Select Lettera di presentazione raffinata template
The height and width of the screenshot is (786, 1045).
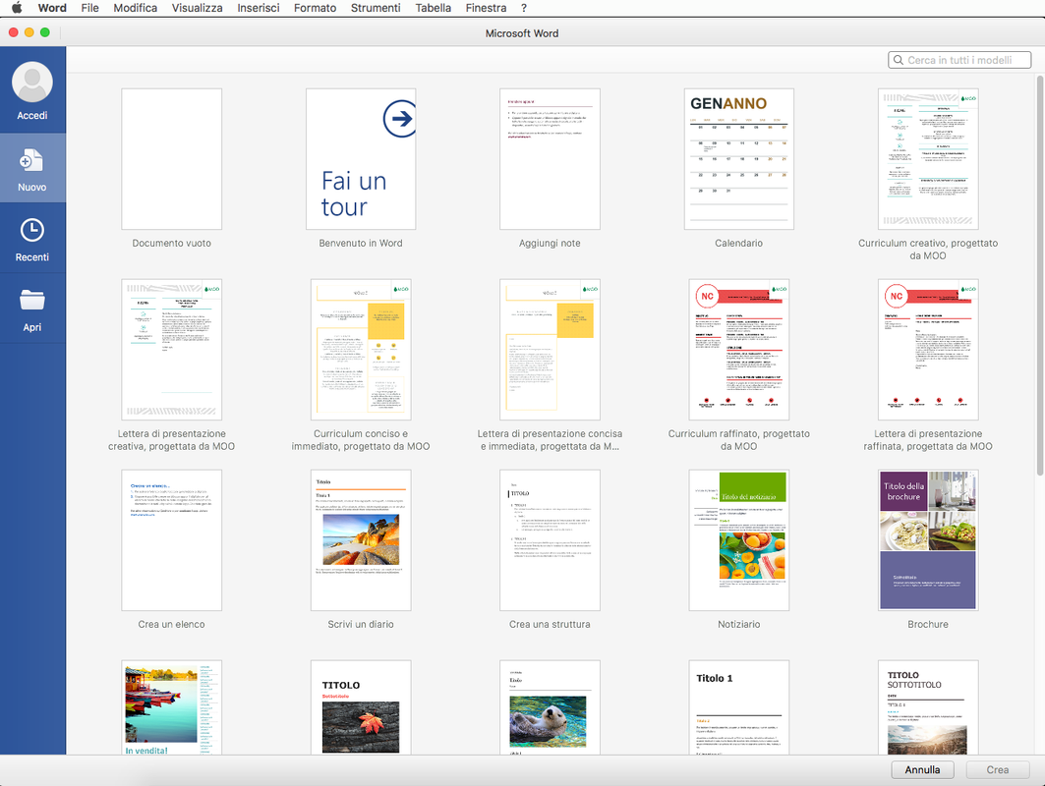pyautogui.click(x=928, y=350)
